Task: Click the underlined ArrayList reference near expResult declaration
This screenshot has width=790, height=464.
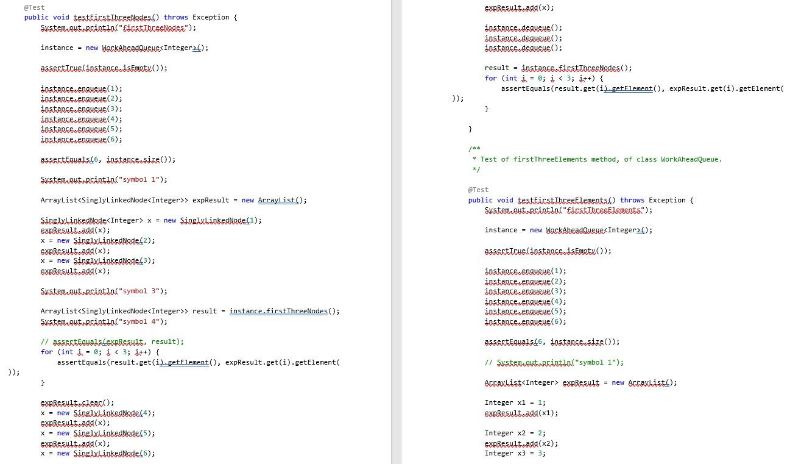Action: [277, 200]
